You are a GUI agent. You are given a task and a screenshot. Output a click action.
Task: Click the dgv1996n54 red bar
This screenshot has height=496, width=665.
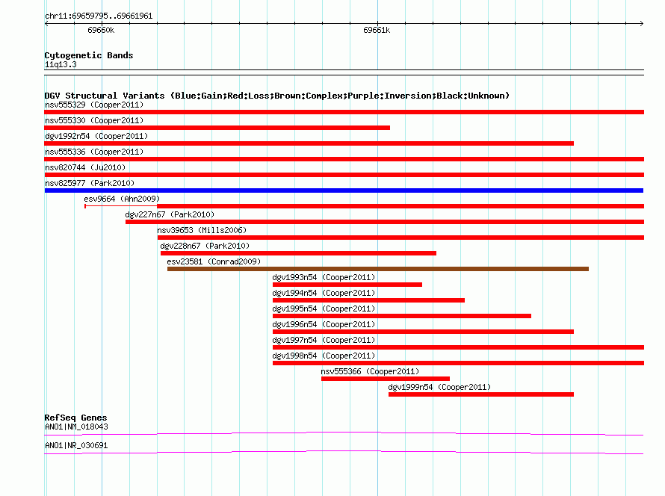[x=423, y=332]
